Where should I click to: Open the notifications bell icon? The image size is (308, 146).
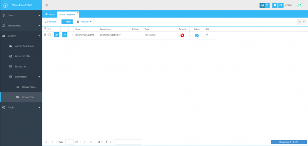tap(275, 5)
